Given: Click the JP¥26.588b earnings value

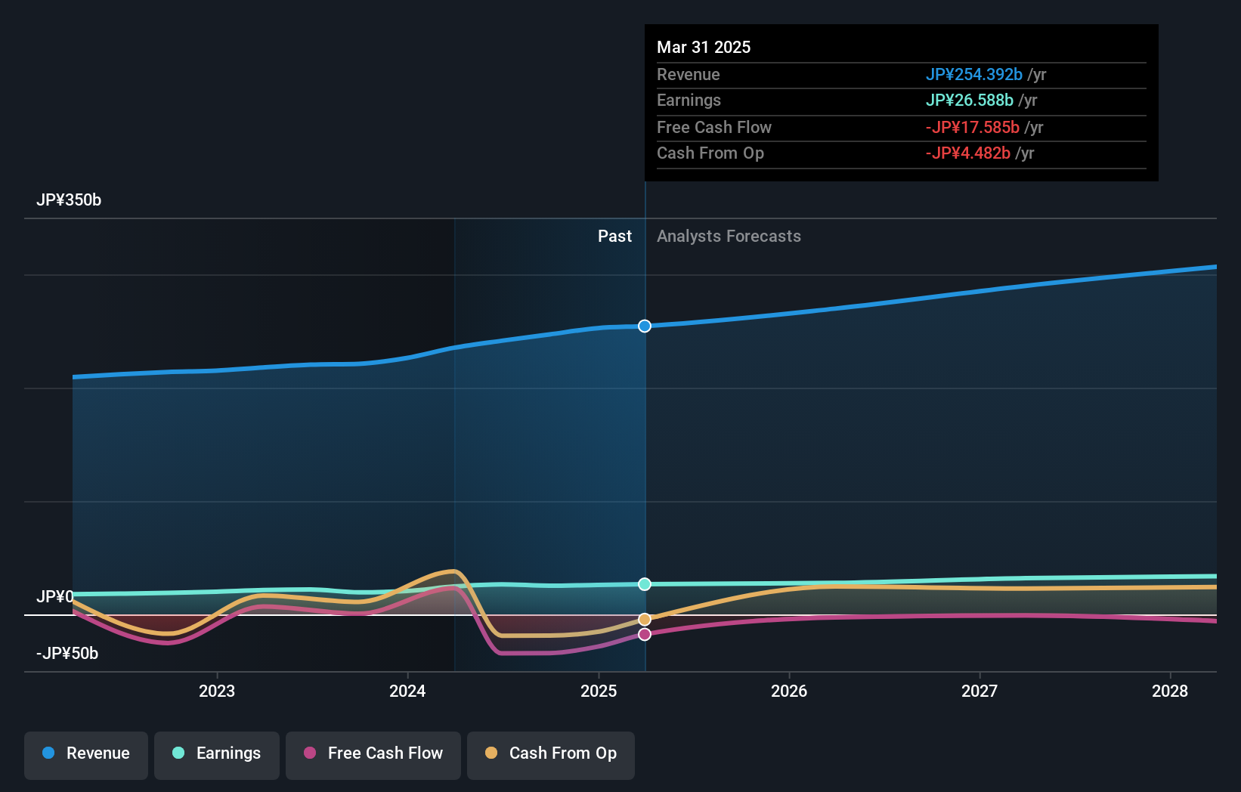Looking at the screenshot, I should coord(970,101).
